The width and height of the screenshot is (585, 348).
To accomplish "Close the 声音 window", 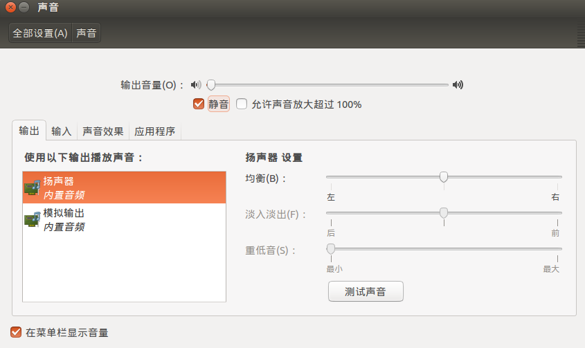I will click(x=10, y=7).
